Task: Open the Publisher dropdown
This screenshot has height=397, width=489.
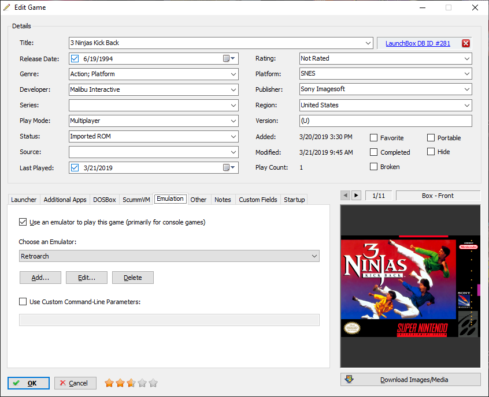Action: pos(467,89)
